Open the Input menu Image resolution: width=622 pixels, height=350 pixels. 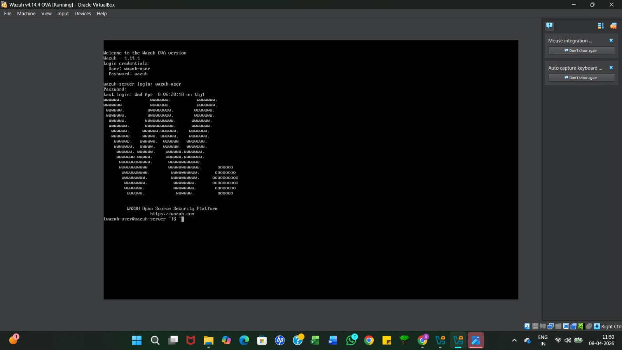point(63,14)
